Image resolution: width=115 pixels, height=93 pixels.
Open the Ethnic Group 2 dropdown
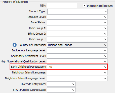77,34
